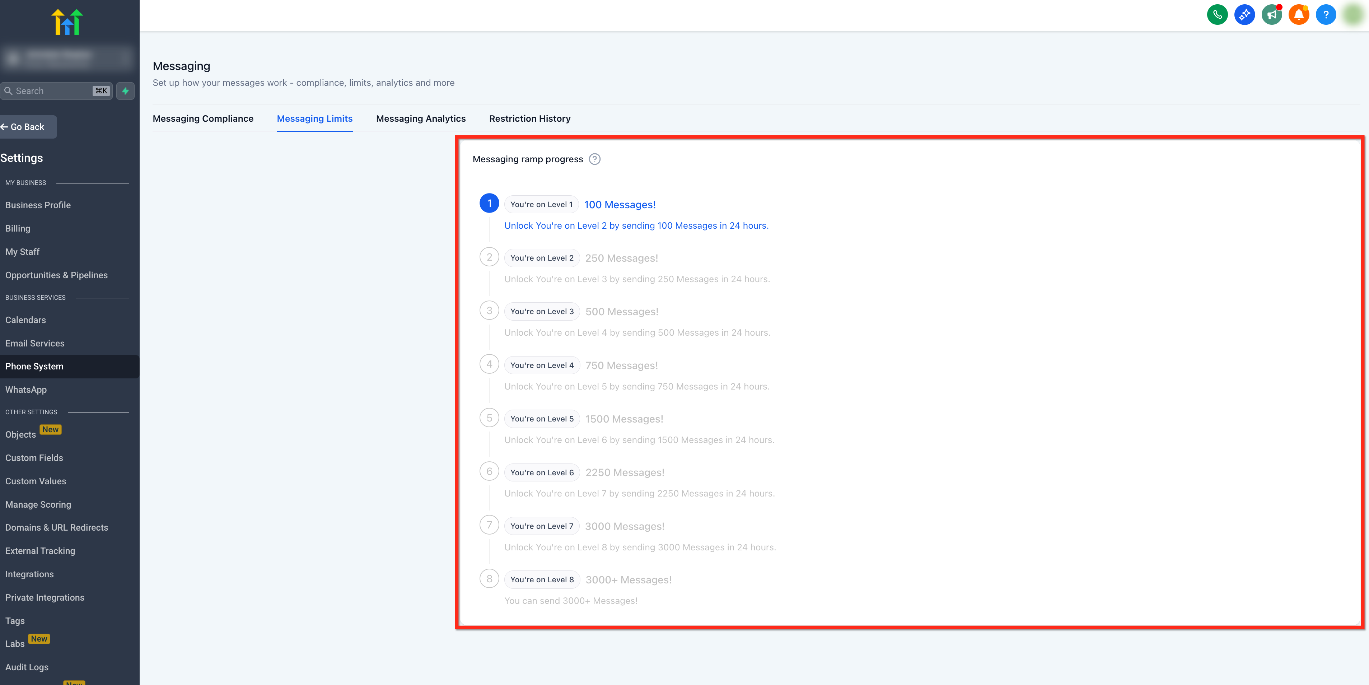Viewport: 1369px width, 685px height.
Task: Open the Restriction History tab
Action: pos(529,118)
